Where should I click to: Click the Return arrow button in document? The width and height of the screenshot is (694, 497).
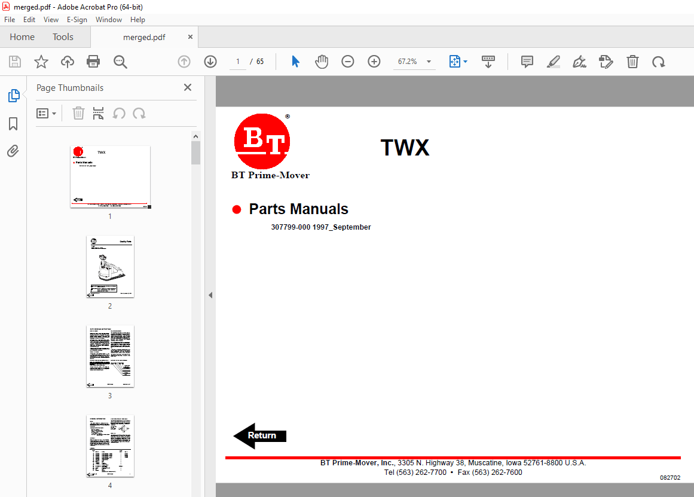point(260,436)
